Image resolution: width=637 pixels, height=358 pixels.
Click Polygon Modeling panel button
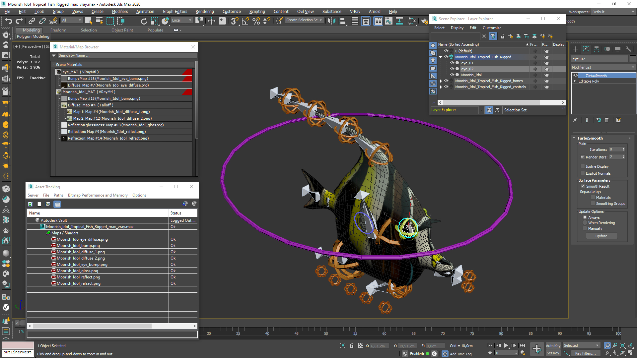(33, 36)
